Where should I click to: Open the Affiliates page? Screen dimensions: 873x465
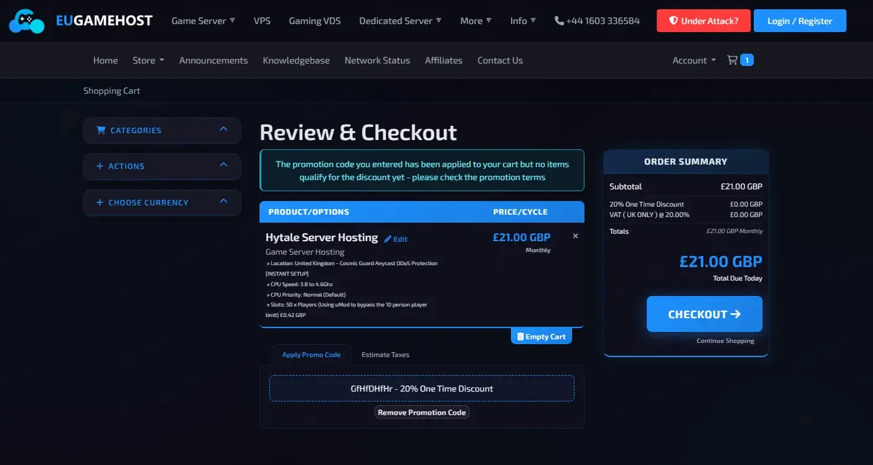tap(444, 60)
